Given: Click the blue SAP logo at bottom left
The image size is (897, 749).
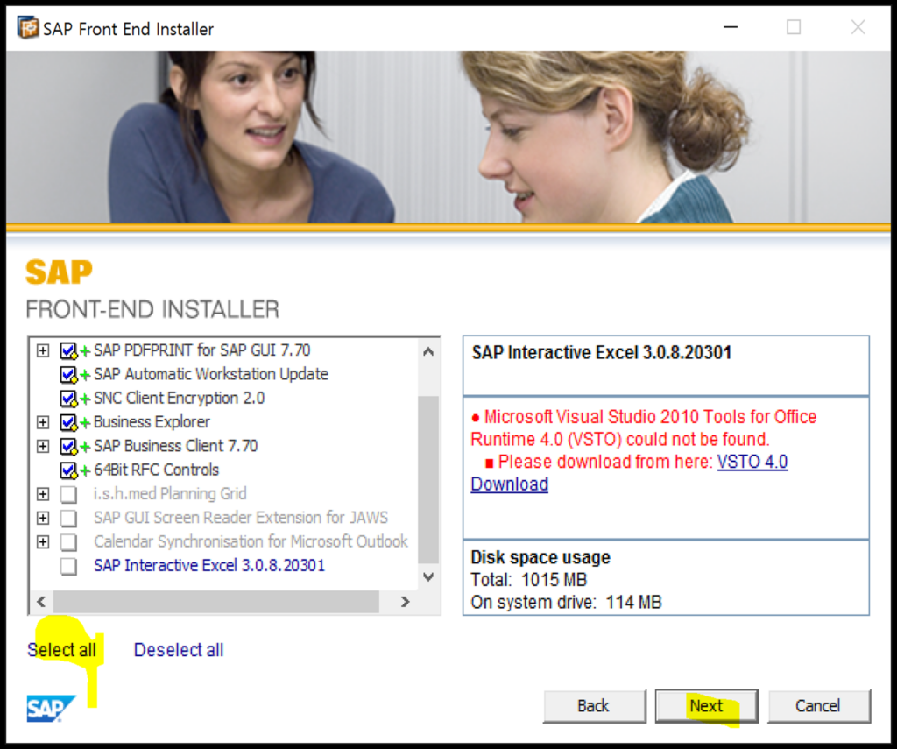Looking at the screenshot, I should (51, 709).
